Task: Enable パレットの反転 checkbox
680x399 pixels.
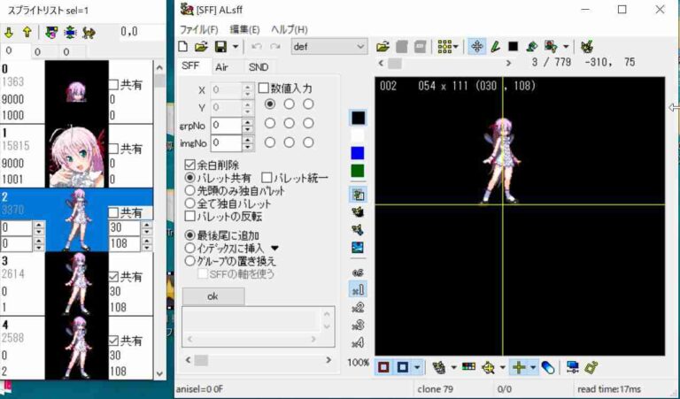Action: click(189, 216)
